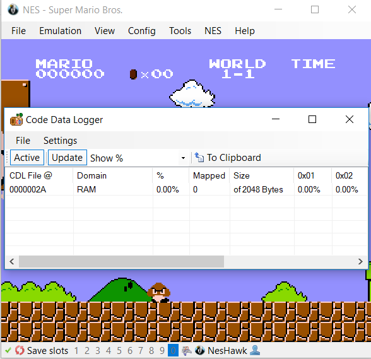371x359 pixels.
Task: Click the scrollbar left arrow
Action: pyautogui.click(x=12, y=261)
